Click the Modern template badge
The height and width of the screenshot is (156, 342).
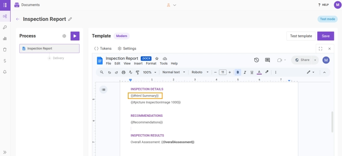[x=121, y=36]
